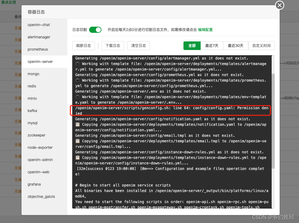Click the 下载日志 button

113,46
